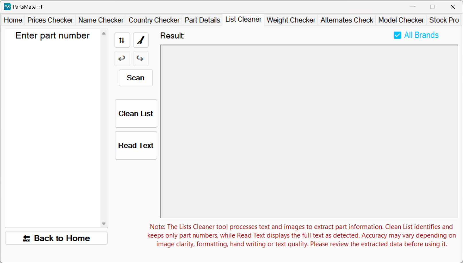Open the Home tab
The height and width of the screenshot is (263, 463).
pos(13,20)
